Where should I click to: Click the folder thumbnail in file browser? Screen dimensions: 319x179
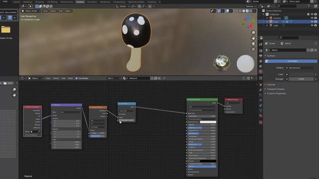click(5, 30)
